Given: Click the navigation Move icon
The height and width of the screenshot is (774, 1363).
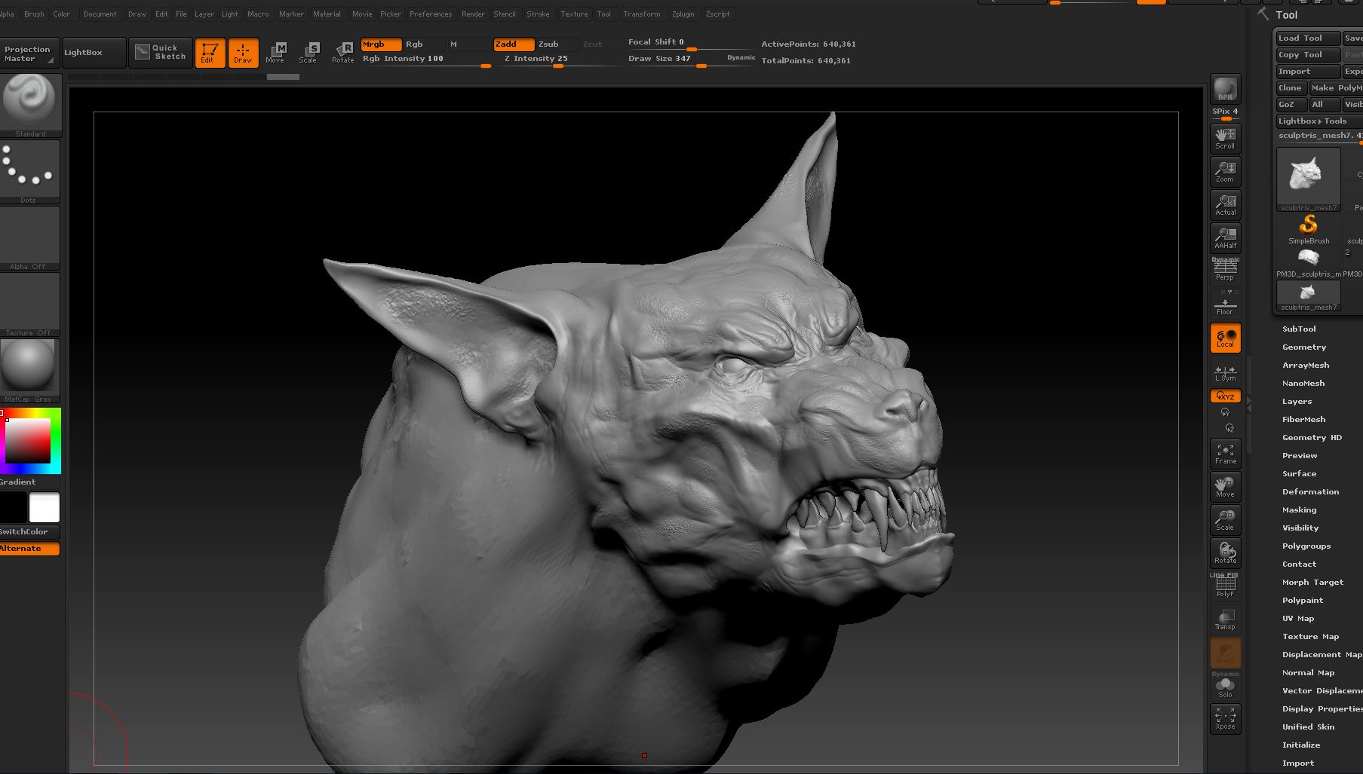Looking at the screenshot, I should 1225,487.
